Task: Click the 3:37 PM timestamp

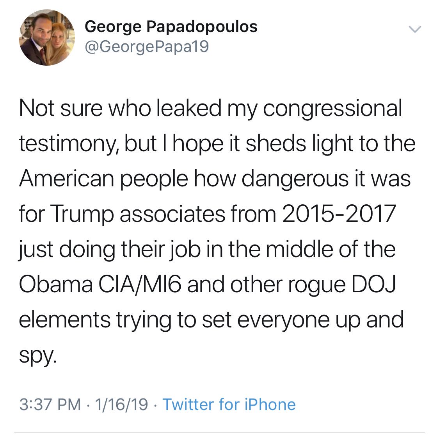Action: [x=50, y=404]
